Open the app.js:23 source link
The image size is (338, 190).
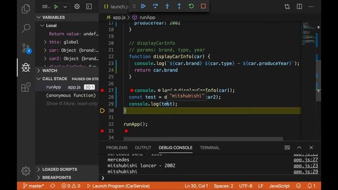(306, 166)
